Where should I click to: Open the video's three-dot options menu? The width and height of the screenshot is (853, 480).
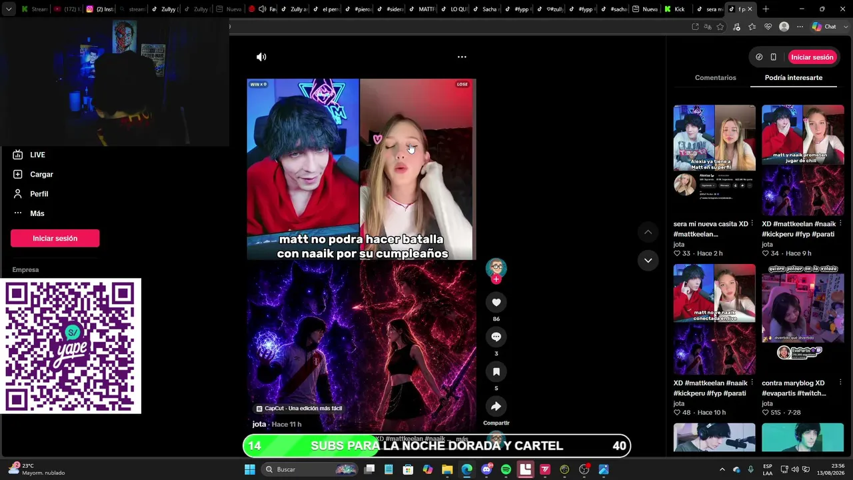point(462,57)
